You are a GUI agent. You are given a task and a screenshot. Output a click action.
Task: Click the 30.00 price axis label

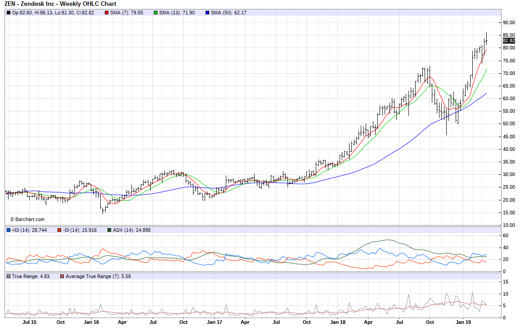(509, 174)
